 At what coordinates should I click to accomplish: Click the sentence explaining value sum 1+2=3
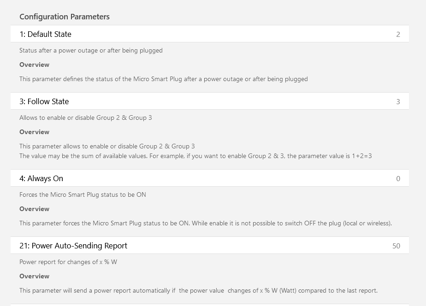coord(195,156)
